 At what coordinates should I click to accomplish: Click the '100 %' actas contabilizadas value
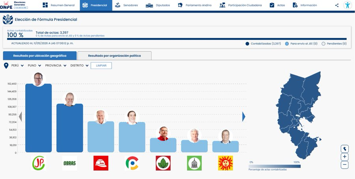coord(15,35)
